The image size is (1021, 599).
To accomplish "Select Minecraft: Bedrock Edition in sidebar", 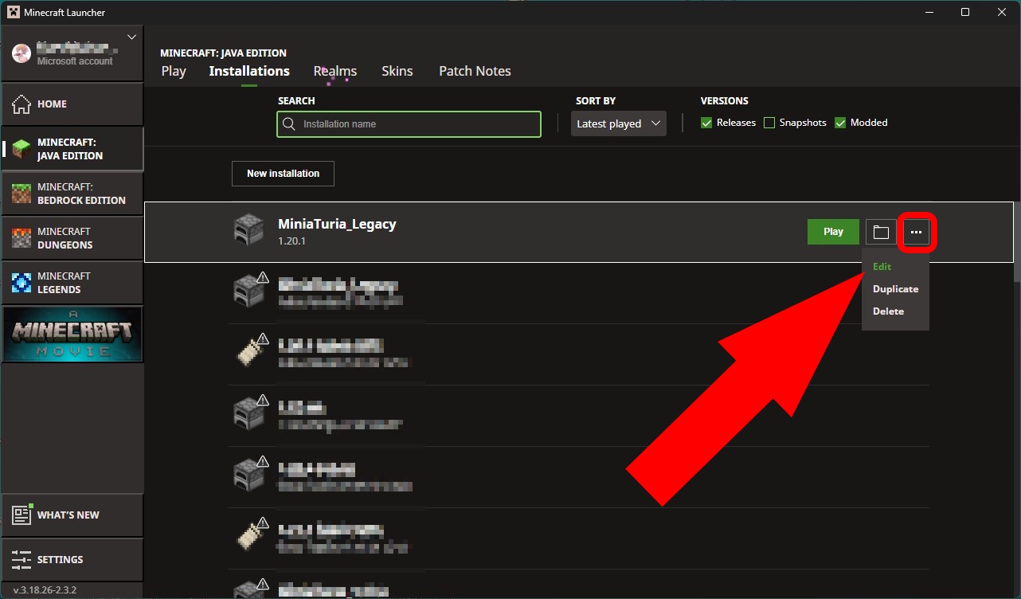I will pos(72,194).
